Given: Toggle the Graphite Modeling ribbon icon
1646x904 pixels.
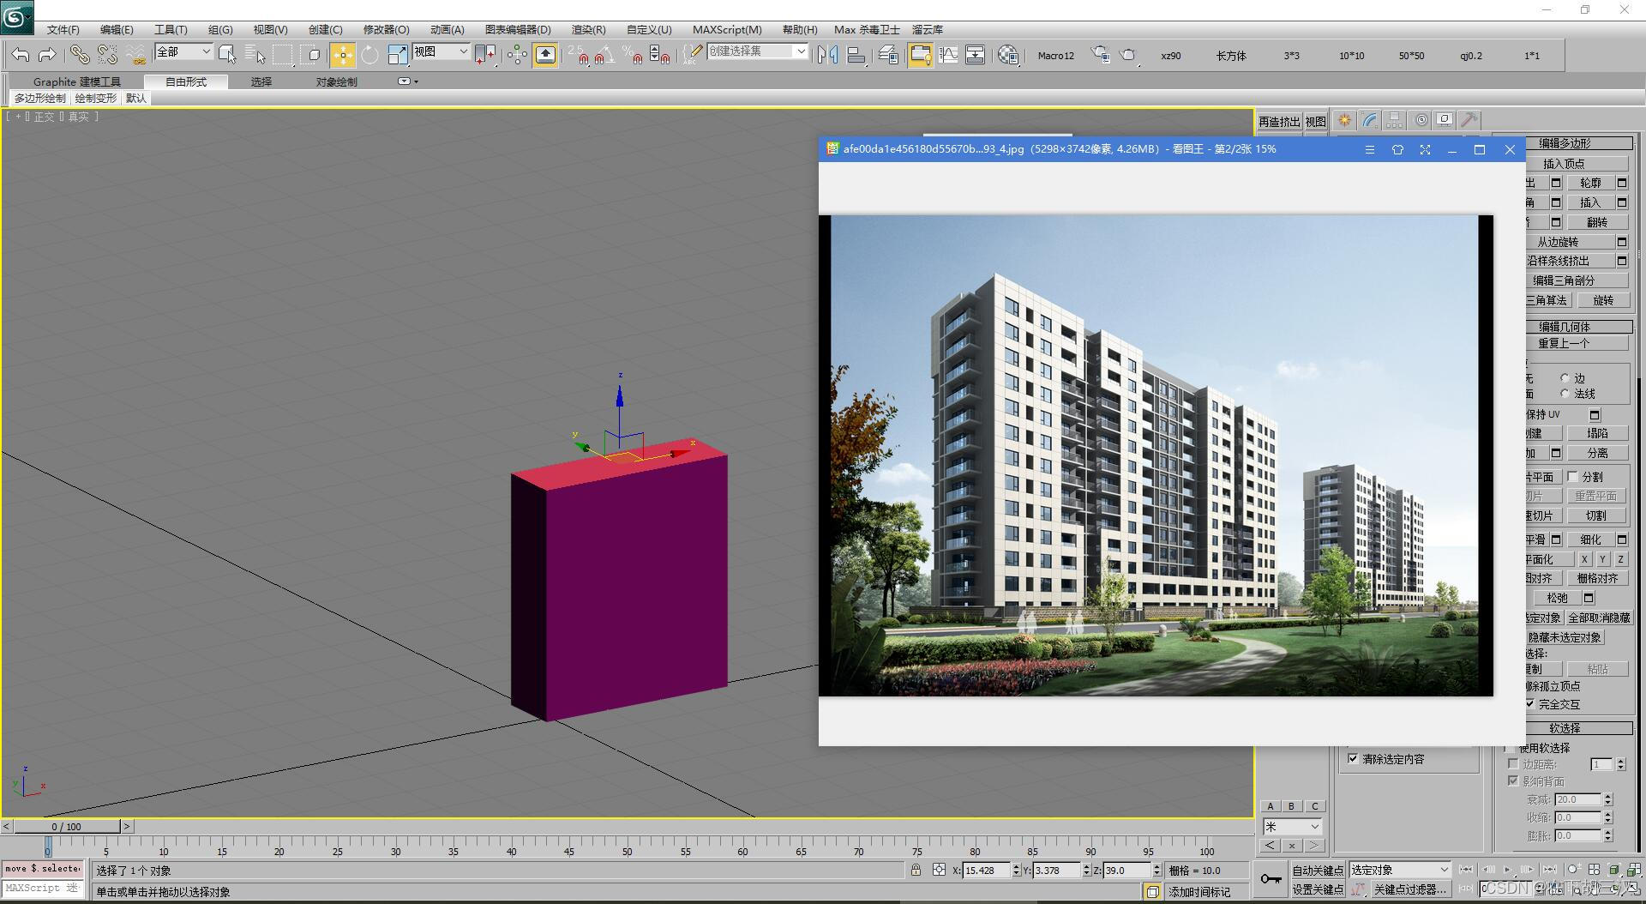Looking at the screenshot, I should point(920,55).
